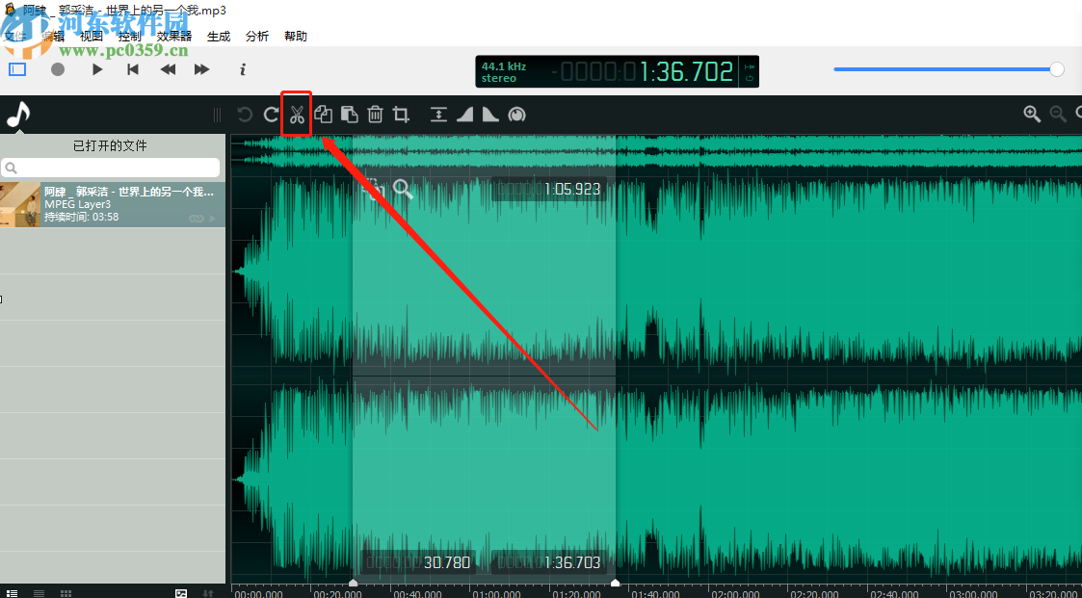Apply the Fade Out icon
1082x598 pixels.
pos(490,115)
